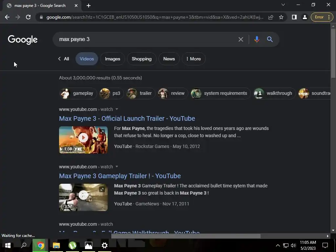
Task: Start voice search with microphone
Action: pos(257,39)
